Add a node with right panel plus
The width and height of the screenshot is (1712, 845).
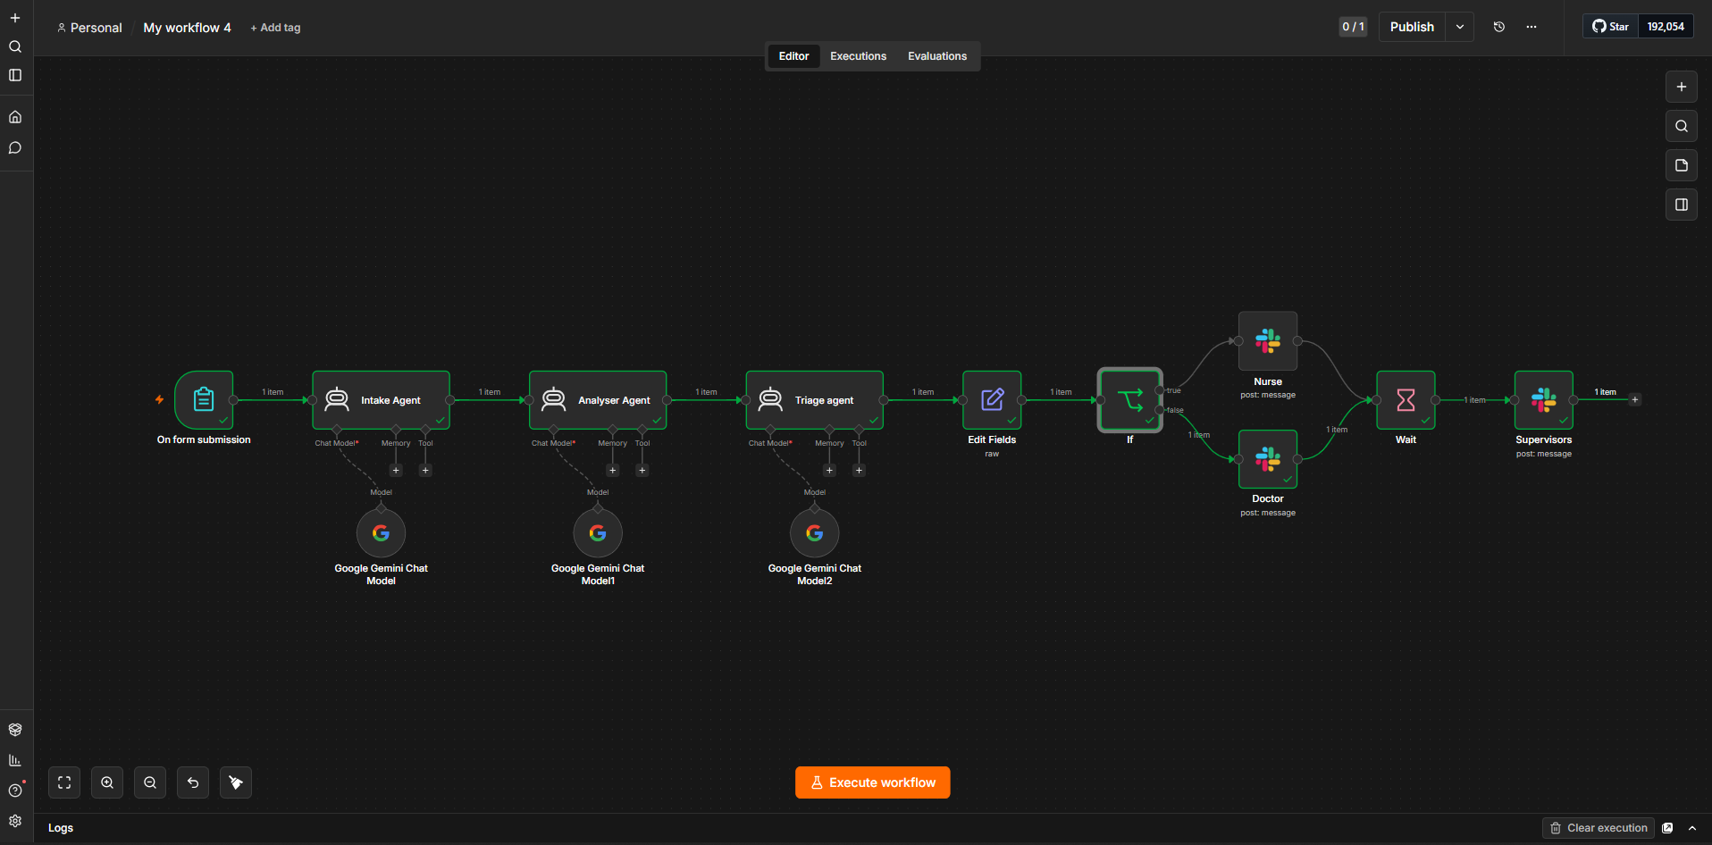[1682, 87]
